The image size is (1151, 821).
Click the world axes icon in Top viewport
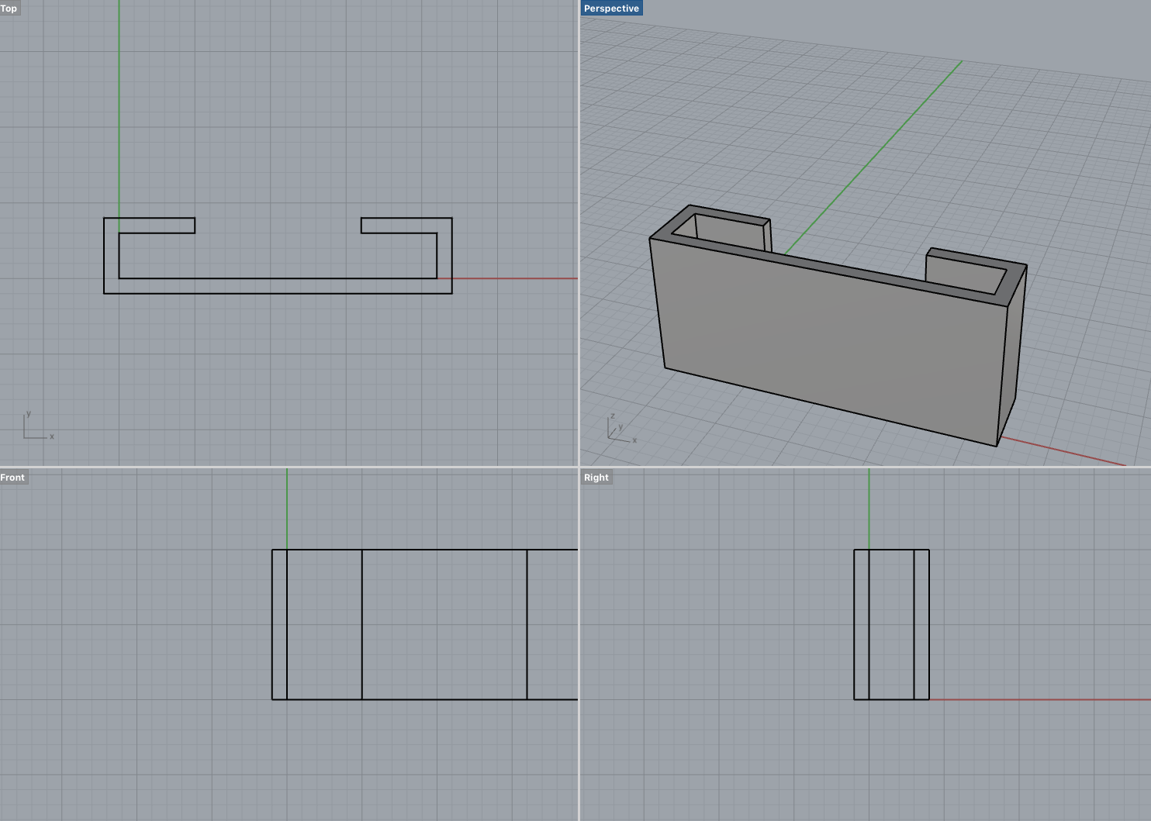(x=36, y=428)
